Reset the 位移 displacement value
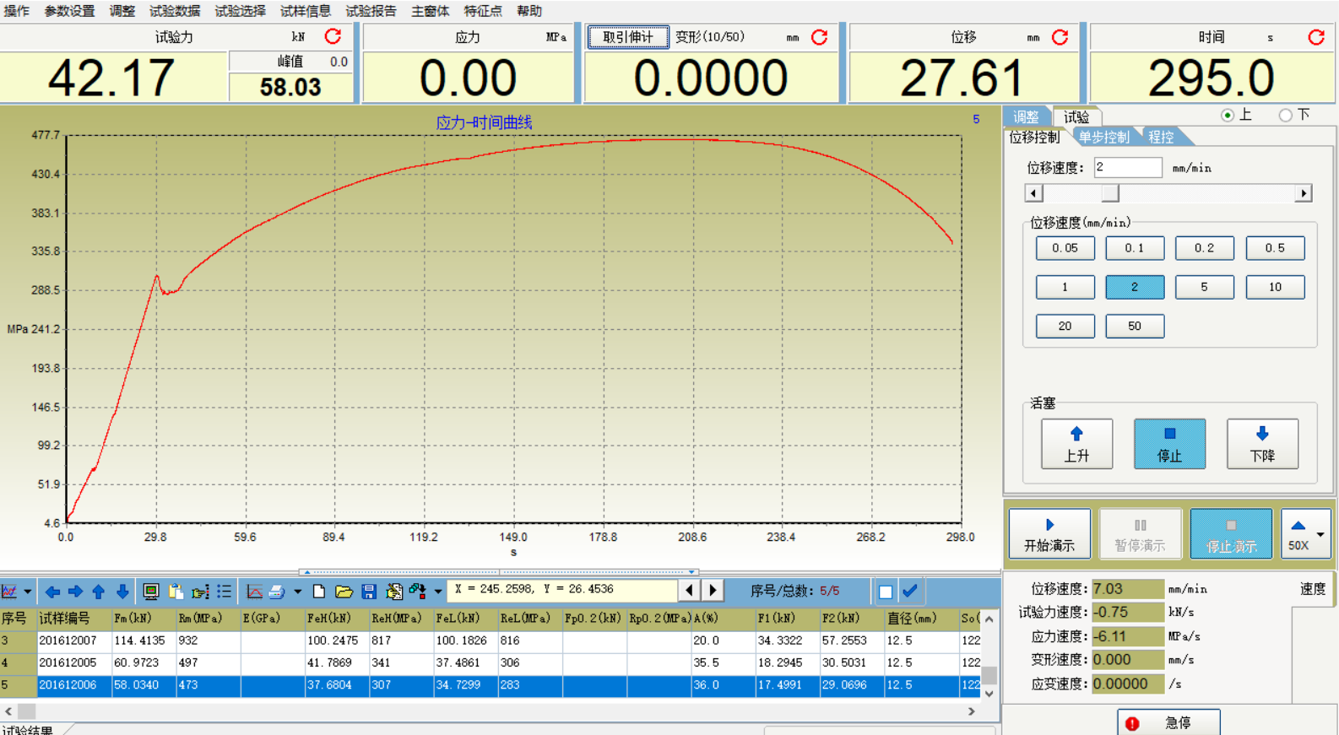This screenshot has height=735, width=1339. pyautogui.click(x=1060, y=37)
